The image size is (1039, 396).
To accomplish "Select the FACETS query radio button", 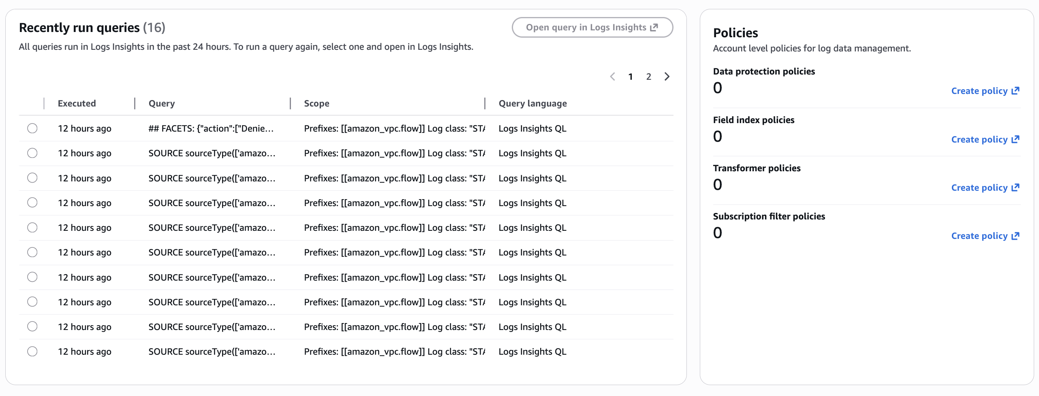I will 32,128.
